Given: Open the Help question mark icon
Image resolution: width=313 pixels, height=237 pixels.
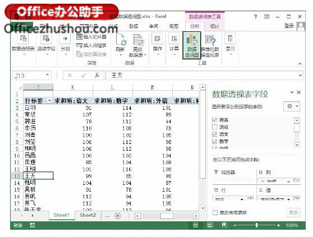Looking at the screenshot, I should tap(256, 17).
